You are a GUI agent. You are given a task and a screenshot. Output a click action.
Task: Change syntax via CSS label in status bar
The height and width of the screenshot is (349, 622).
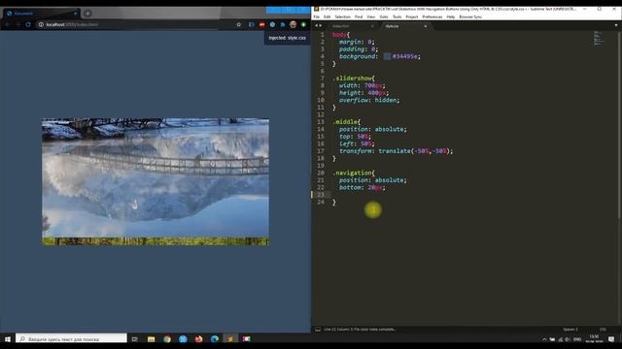click(x=603, y=330)
